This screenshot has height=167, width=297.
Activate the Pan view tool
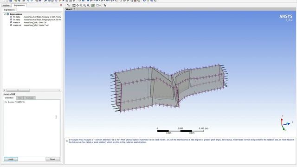click(77, 6)
